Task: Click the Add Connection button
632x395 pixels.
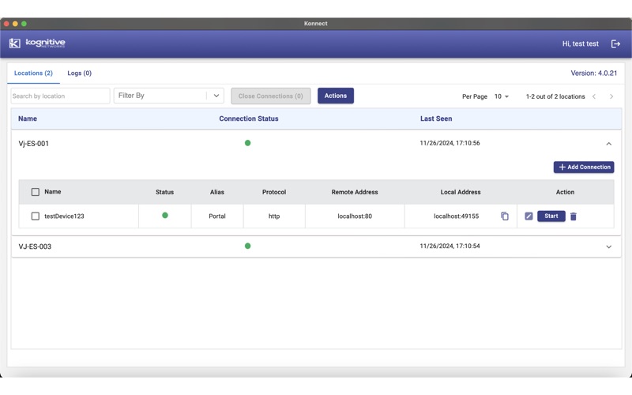Action: coord(584,167)
